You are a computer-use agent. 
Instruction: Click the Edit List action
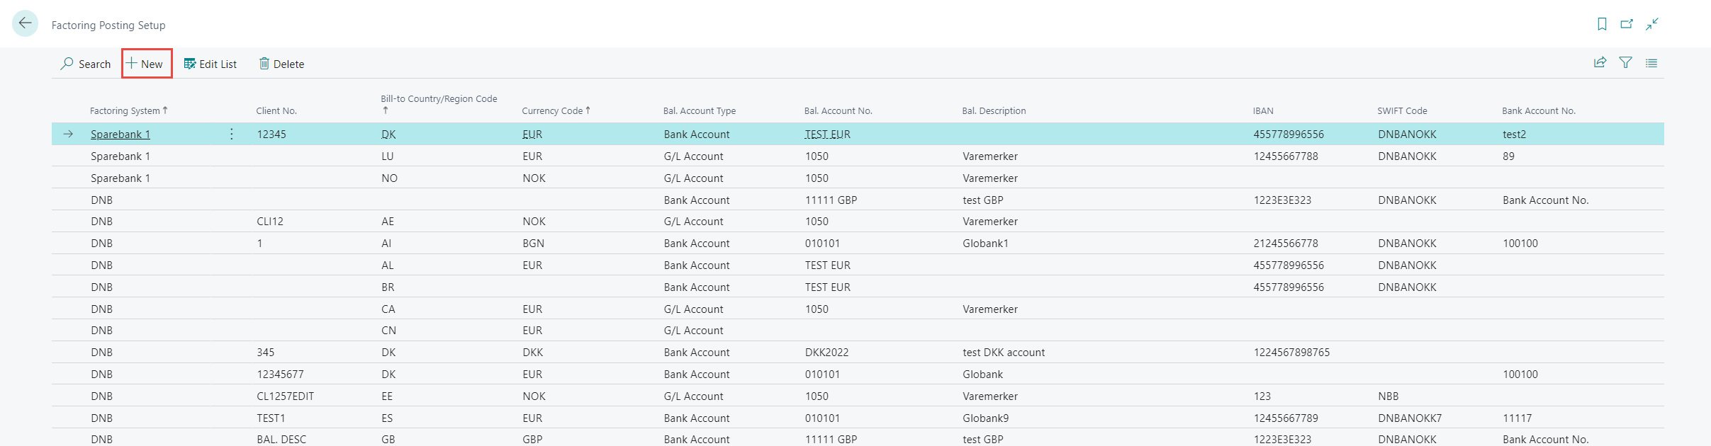point(211,64)
